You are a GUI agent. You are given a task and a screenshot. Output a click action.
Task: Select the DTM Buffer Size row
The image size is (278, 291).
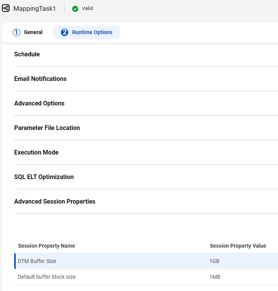coord(146,261)
